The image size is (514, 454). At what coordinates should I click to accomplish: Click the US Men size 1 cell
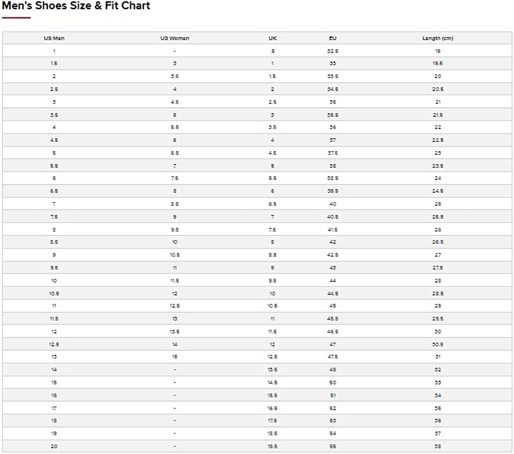point(54,51)
